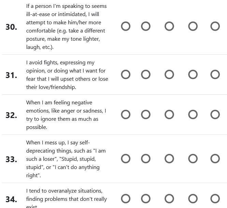
Task: Select fourth radio option for question 33
Action: [x=193, y=159]
